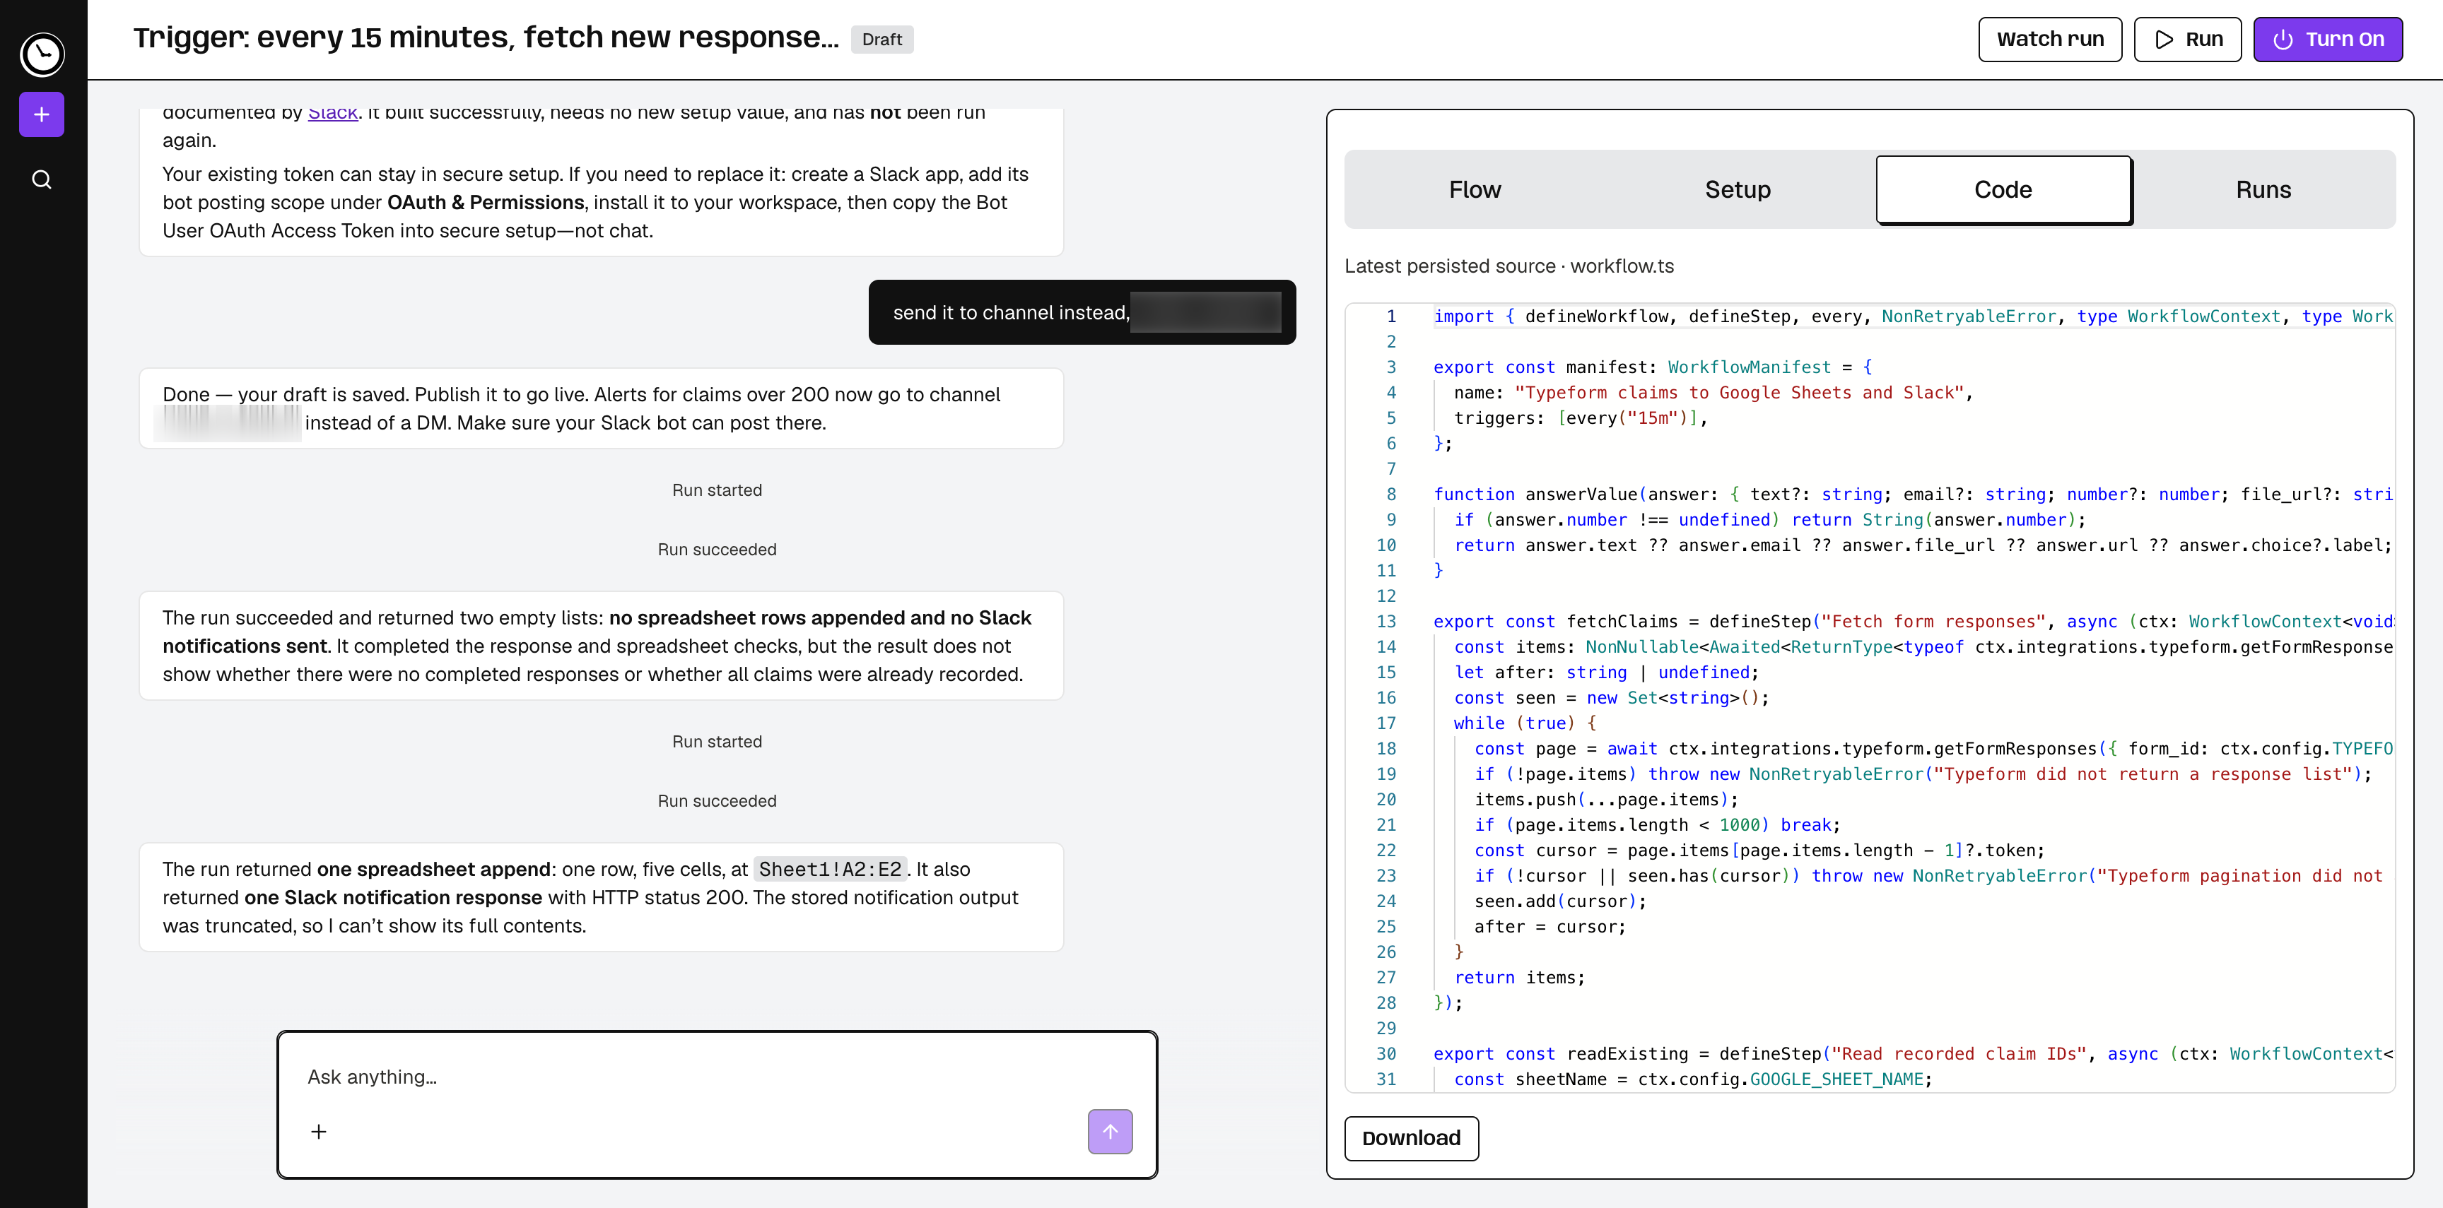Focus the Ask anything input field

pyautogui.click(x=717, y=1077)
